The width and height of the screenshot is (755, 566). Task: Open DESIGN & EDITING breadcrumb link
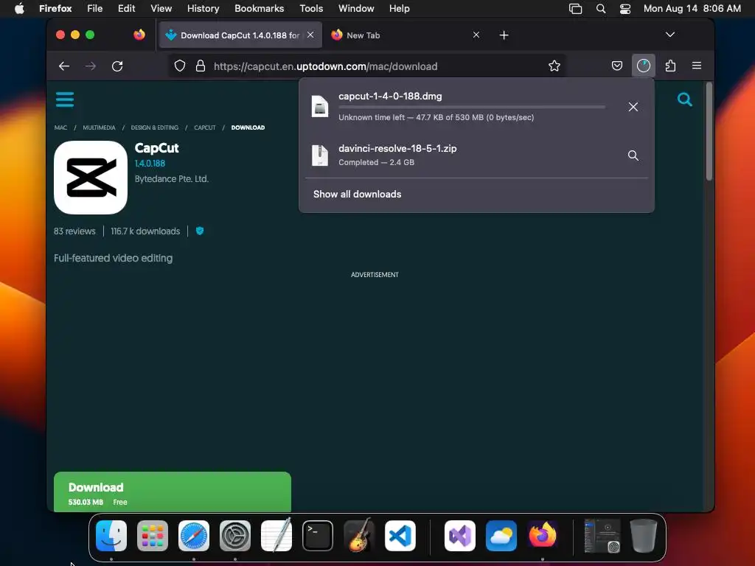tap(155, 127)
